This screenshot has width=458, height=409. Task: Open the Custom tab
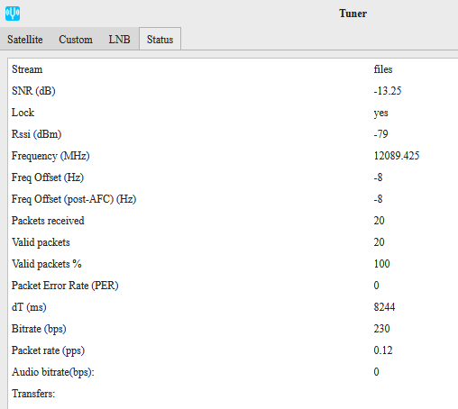click(x=76, y=40)
